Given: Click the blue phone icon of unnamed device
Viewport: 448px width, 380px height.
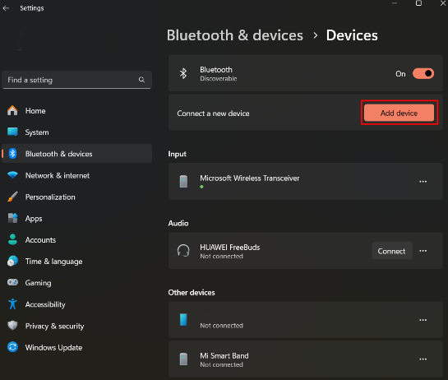Looking at the screenshot, I should click(x=183, y=320).
